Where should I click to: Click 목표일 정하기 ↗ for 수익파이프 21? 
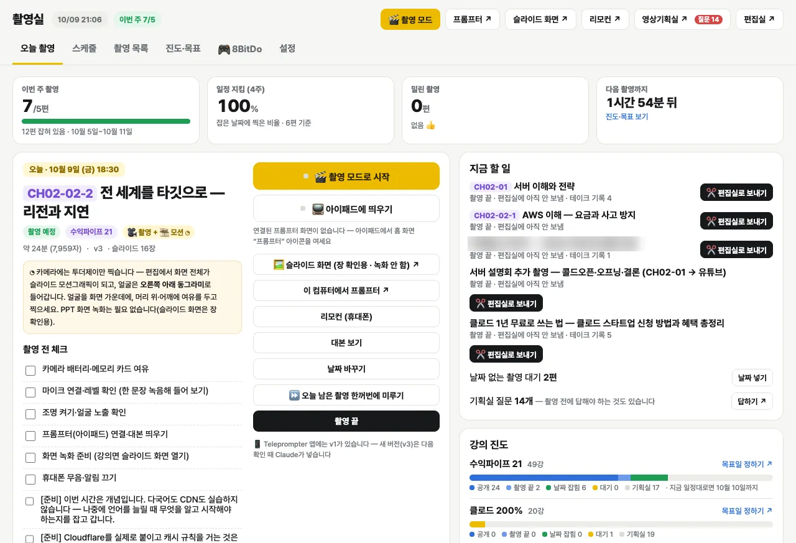[x=747, y=464]
